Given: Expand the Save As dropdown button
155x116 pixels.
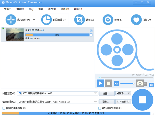Looking at the screenshot, I should point(128,93).
